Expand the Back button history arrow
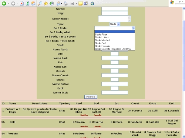This screenshot has height=138, width=185. click(8, 3)
